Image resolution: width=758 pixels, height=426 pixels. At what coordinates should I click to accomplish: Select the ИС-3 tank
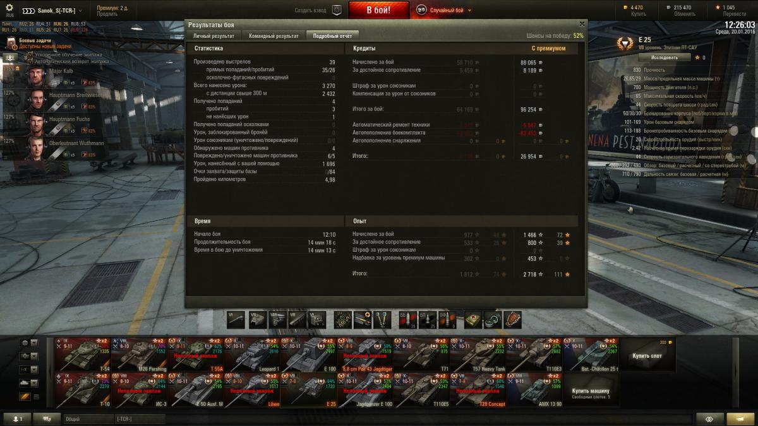coord(138,390)
